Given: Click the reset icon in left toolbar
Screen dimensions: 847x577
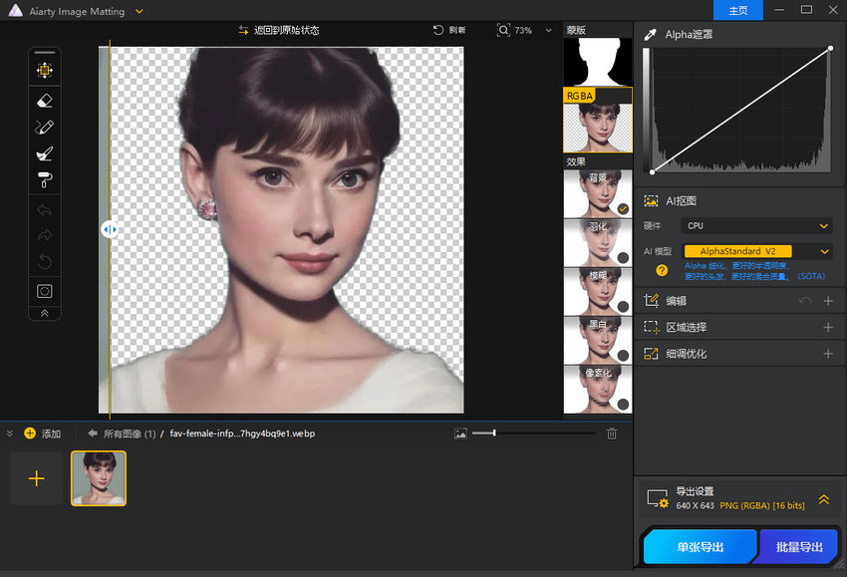Looking at the screenshot, I should tap(45, 261).
